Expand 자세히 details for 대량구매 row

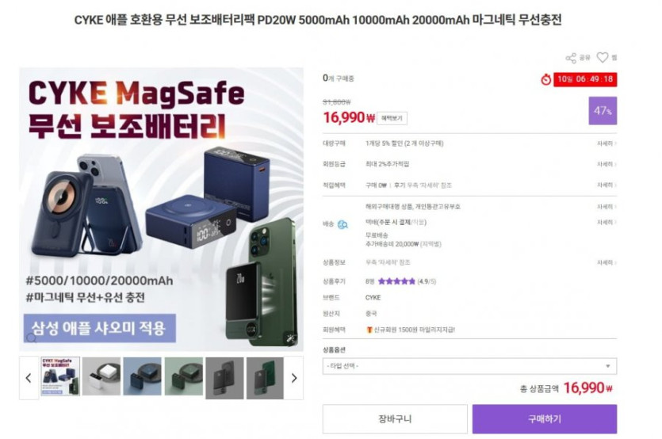pos(607,143)
